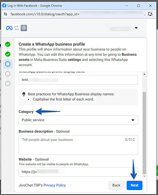Select the fourth pending step circle
Screen dimensions: 158x195
coord(8,74)
